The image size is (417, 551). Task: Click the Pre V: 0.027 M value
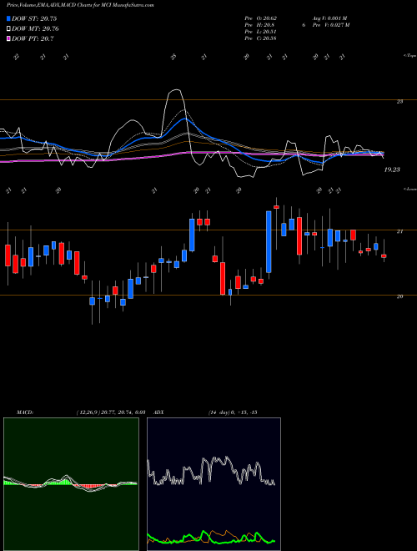[x=332, y=24]
